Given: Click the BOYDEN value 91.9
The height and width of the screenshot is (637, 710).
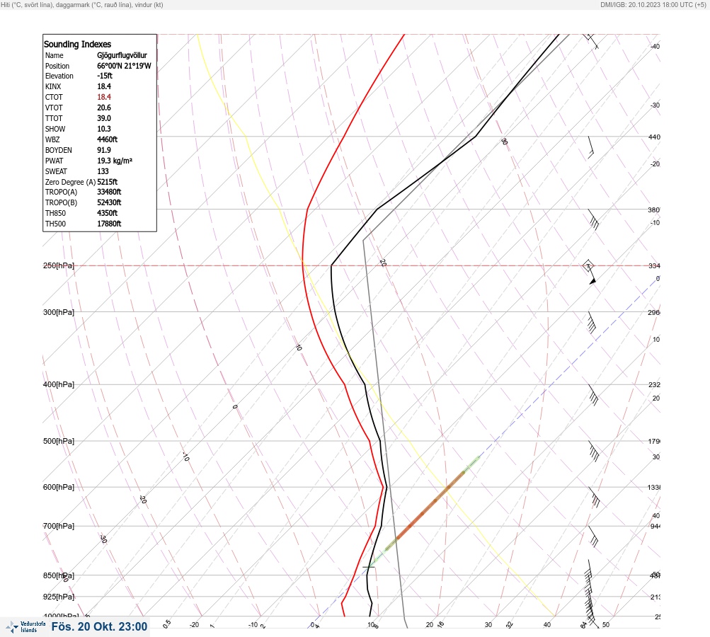Looking at the screenshot, I should (103, 150).
